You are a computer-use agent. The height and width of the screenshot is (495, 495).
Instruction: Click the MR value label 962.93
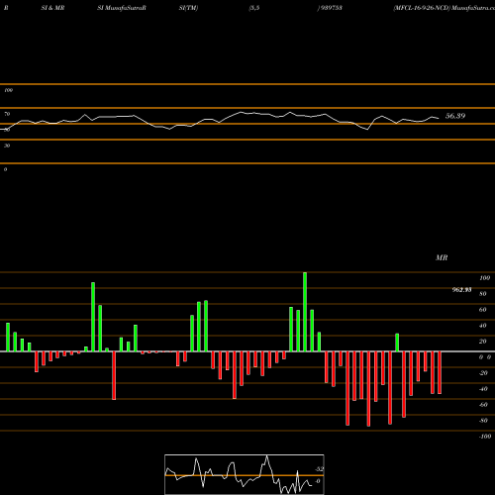(461, 290)
